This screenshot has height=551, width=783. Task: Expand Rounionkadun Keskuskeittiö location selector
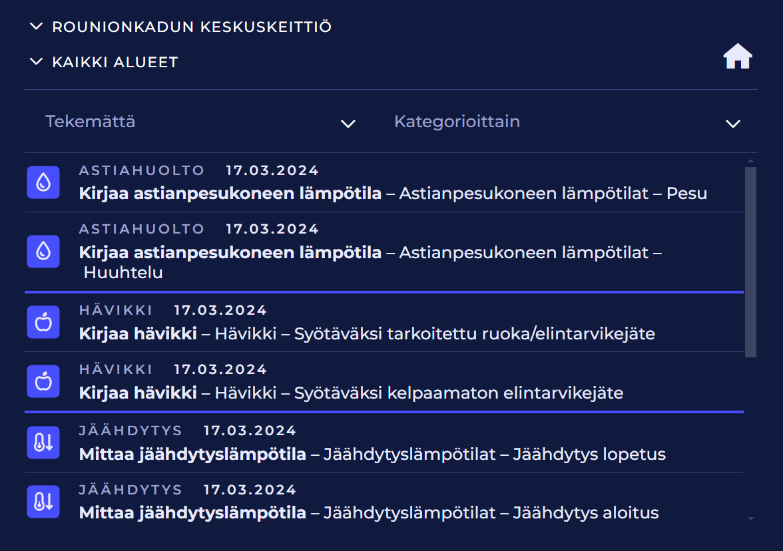coord(181,27)
